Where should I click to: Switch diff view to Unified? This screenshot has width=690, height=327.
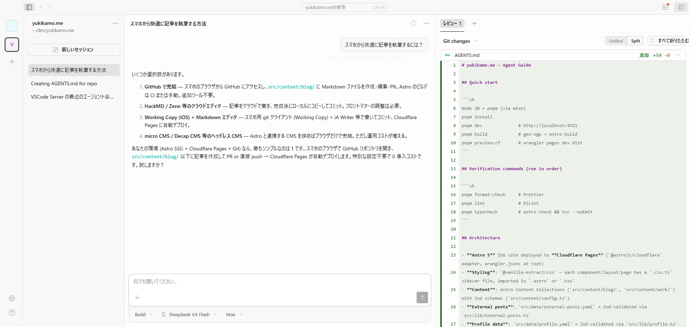tap(616, 41)
